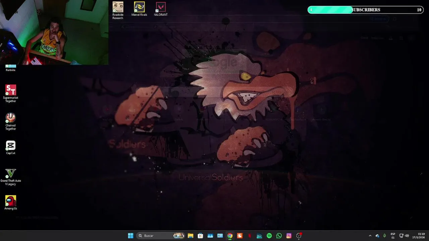Click the green microphone tray icon
Image resolution: width=429 pixels, height=241 pixels.
[384, 236]
